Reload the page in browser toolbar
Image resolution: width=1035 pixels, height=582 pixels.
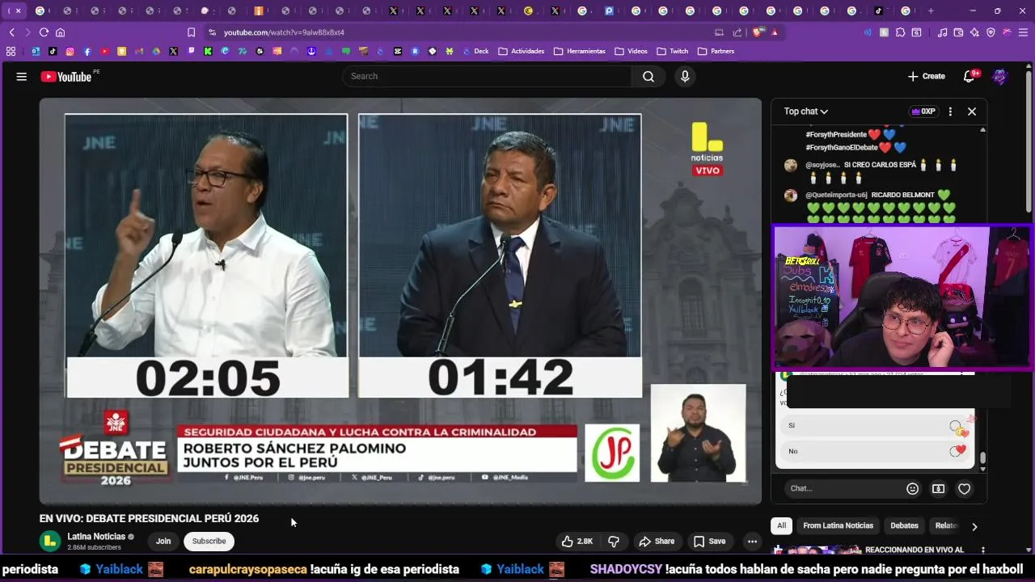44,32
